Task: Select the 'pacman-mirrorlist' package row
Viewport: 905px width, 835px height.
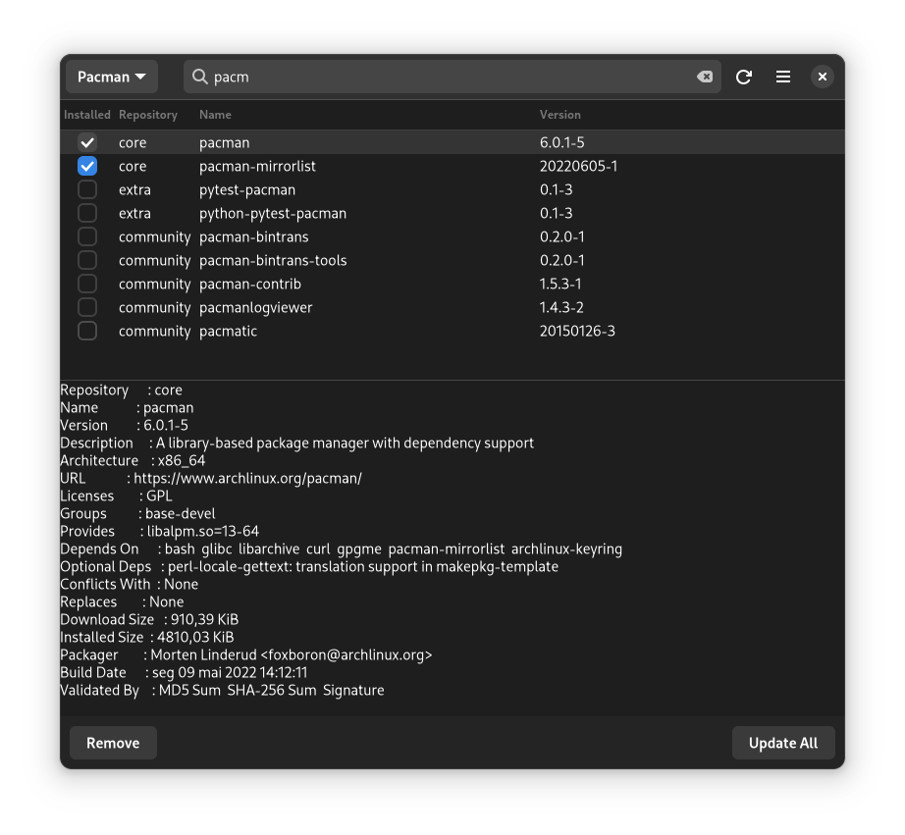Action: (x=452, y=166)
